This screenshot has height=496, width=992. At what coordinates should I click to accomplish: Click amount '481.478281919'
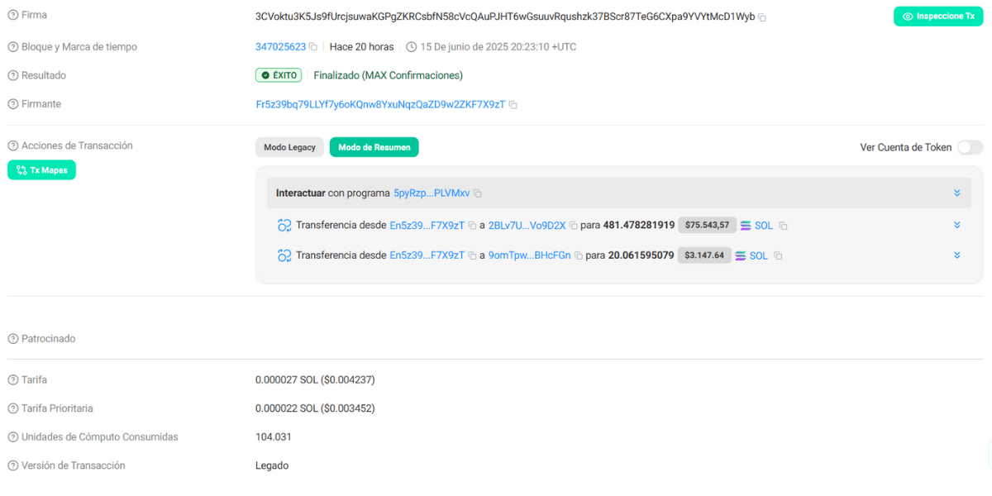pos(639,226)
